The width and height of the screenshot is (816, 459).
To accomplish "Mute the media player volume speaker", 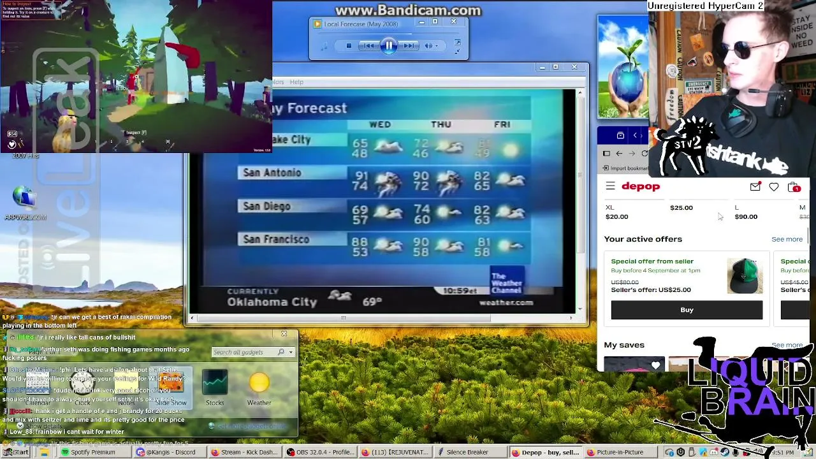I will (428, 46).
